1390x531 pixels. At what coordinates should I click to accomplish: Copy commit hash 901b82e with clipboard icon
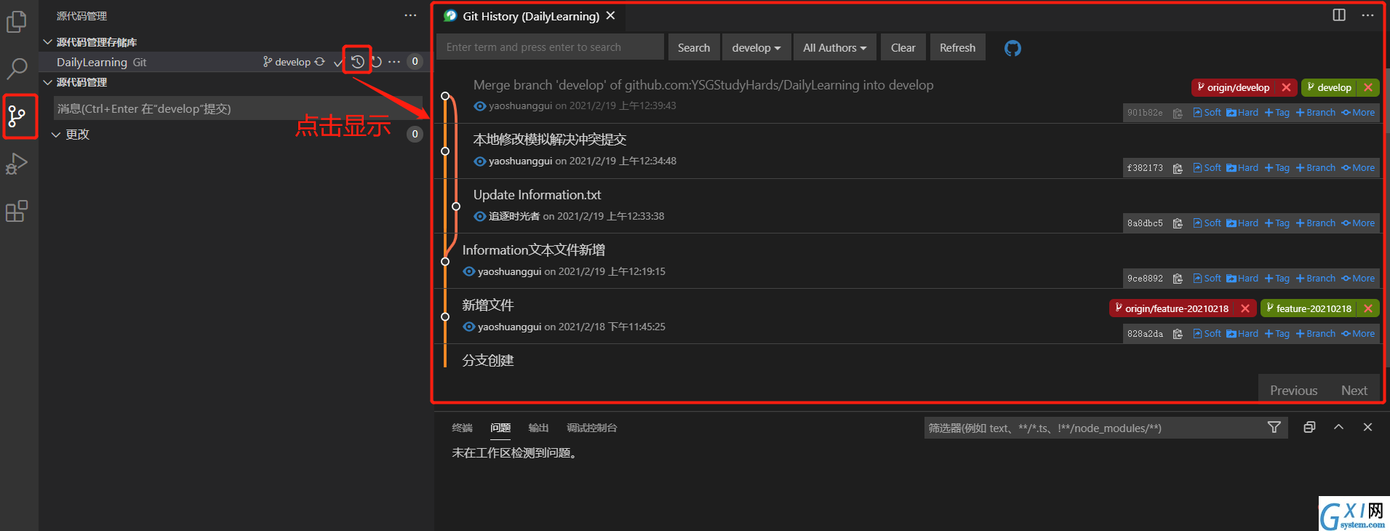click(1178, 113)
